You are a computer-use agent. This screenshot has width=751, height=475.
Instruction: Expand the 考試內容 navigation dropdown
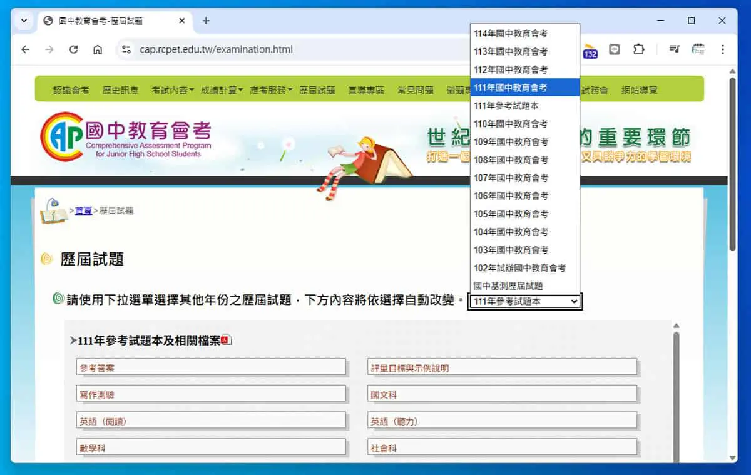pyautogui.click(x=172, y=90)
